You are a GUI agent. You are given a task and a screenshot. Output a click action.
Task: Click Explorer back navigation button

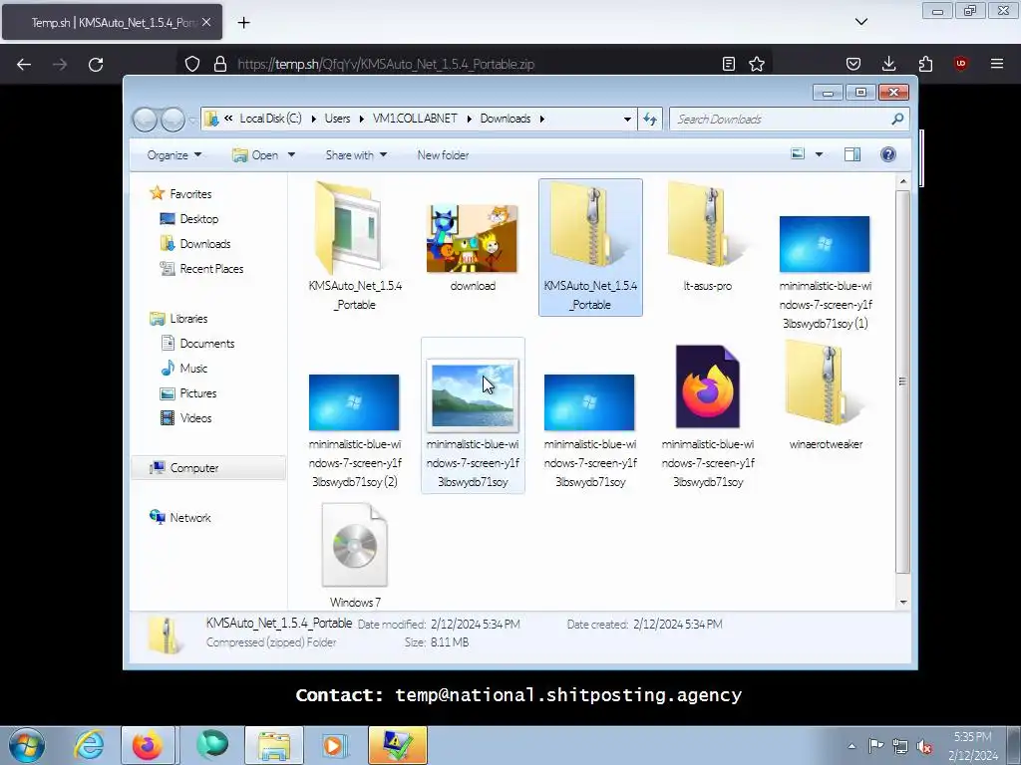(146, 120)
